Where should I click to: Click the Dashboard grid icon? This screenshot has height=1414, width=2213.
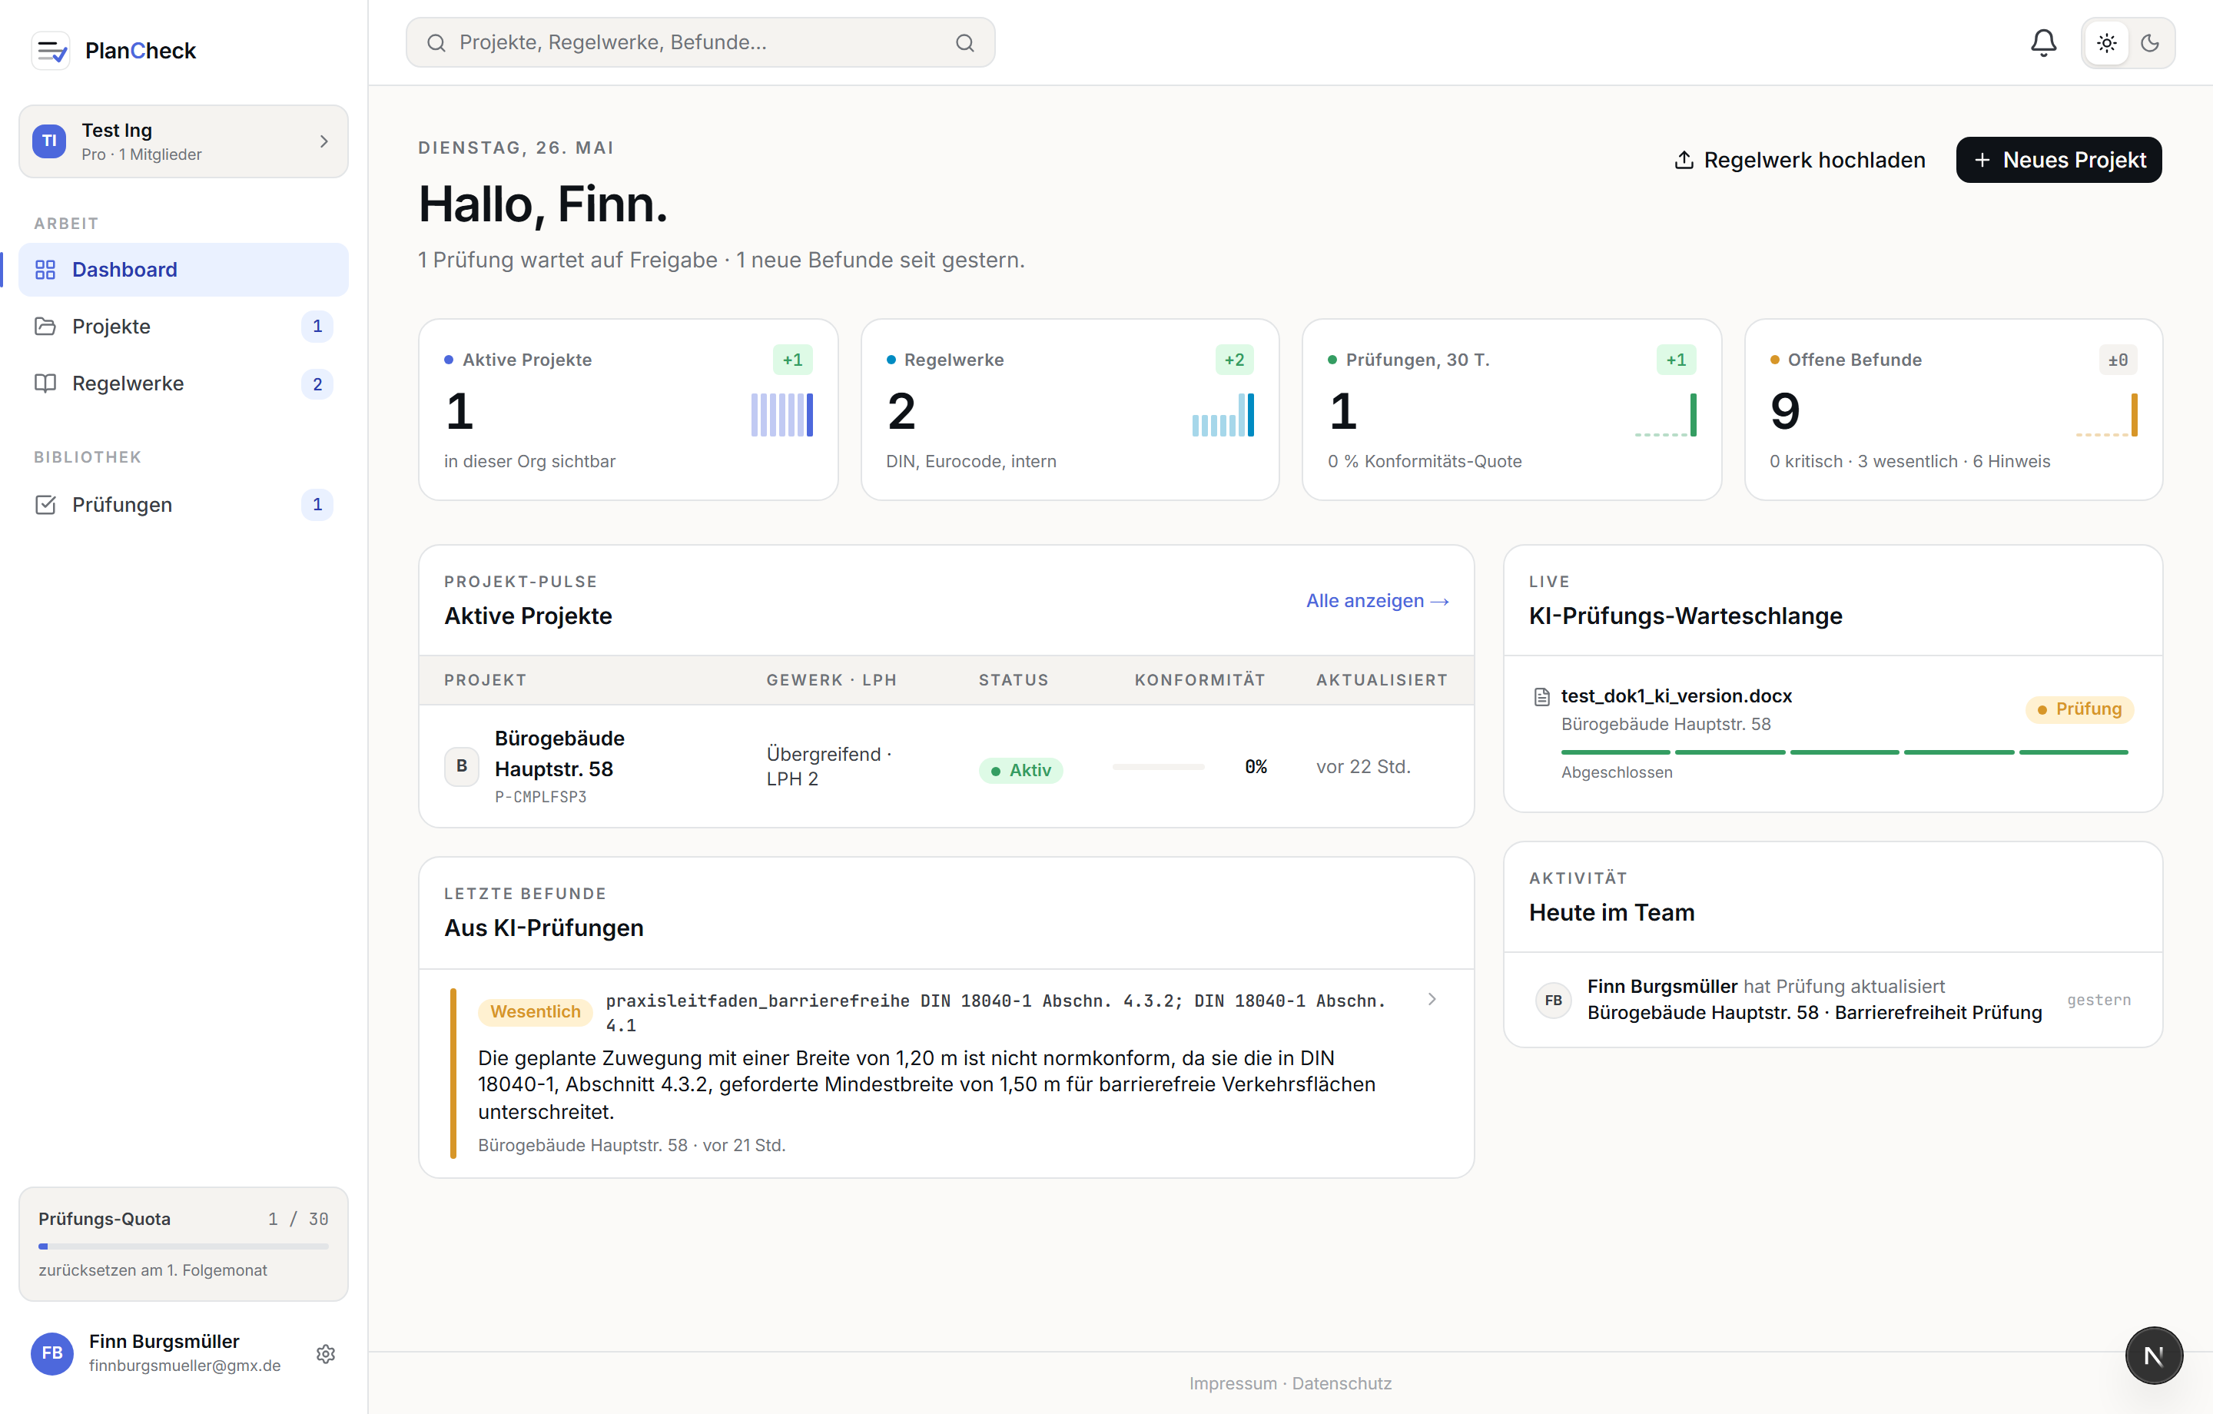click(x=45, y=270)
